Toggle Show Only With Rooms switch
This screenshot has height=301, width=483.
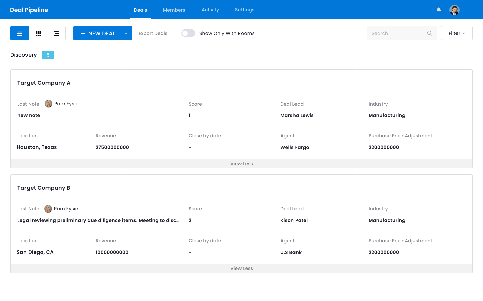tap(188, 33)
